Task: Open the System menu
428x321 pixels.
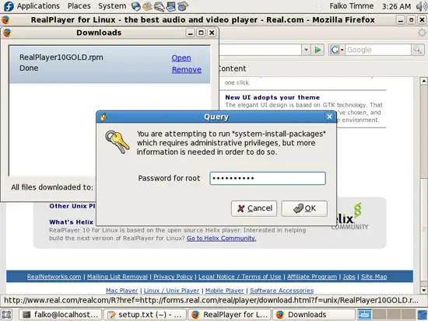Action: point(112,6)
